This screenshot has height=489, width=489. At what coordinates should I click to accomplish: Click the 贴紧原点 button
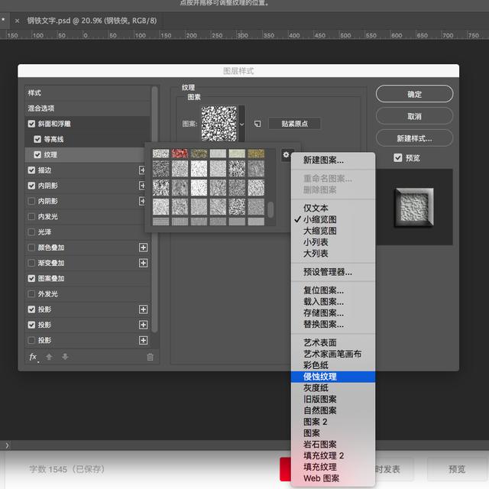(x=294, y=124)
